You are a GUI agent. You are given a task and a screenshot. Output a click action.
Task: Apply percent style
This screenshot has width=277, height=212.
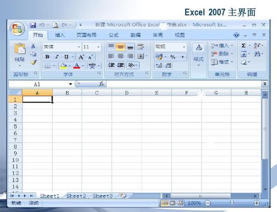click(x=173, y=57)
